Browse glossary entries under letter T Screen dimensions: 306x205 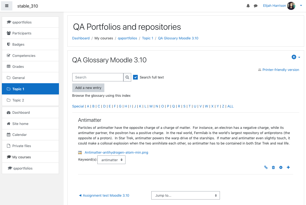click(189, 106)
